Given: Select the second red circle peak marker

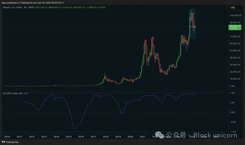Looking at the screenshot, I should 152,39.
